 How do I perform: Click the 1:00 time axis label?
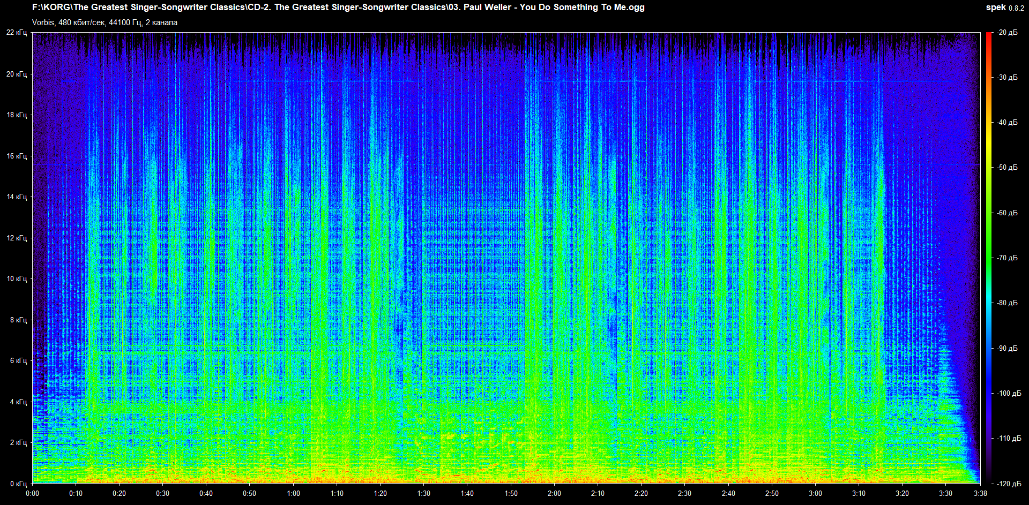point(293,493)
